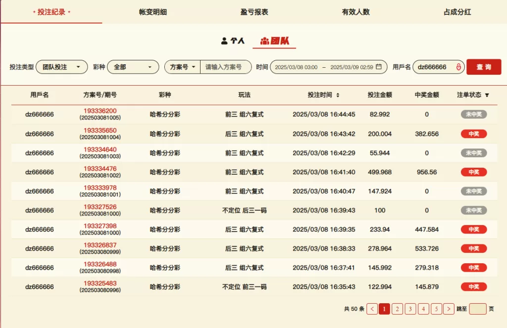Click 中奖 badge for scheme 193327398
Image resolution: width=507 pixels, height=328 pixels.
pos(474,230)
